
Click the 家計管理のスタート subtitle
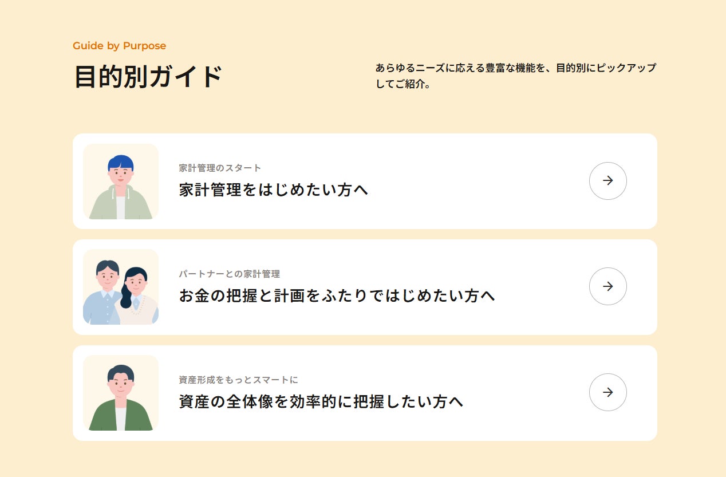click(x=220, y=168)
